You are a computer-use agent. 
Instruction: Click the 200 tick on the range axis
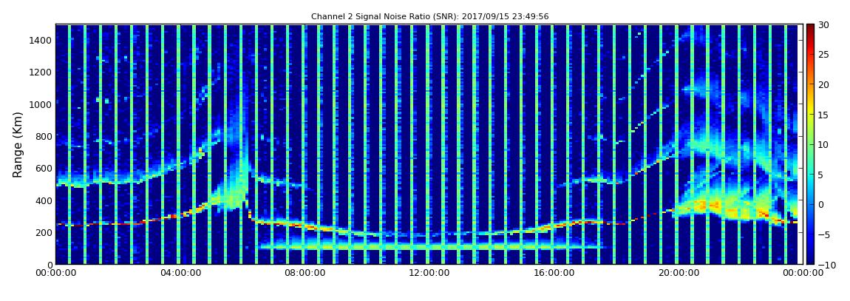tap(44, 233)
